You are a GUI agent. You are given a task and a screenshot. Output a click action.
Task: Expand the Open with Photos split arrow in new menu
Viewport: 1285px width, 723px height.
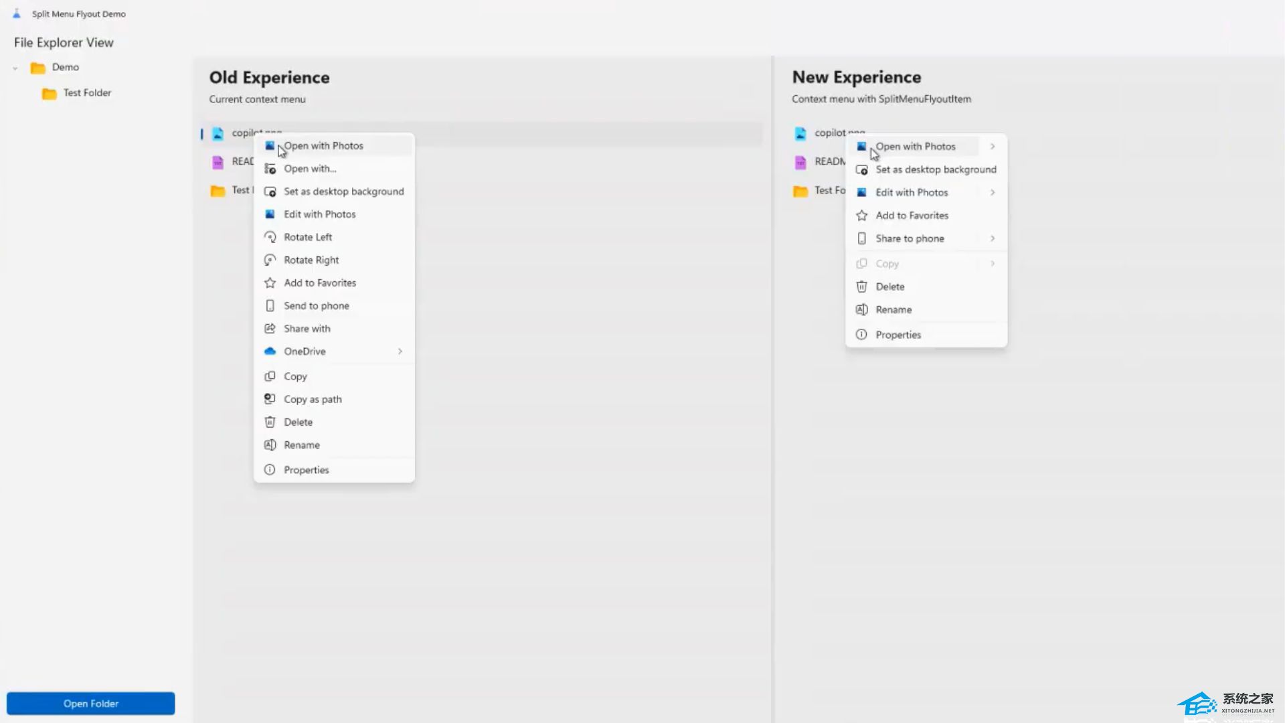[993, 146]
